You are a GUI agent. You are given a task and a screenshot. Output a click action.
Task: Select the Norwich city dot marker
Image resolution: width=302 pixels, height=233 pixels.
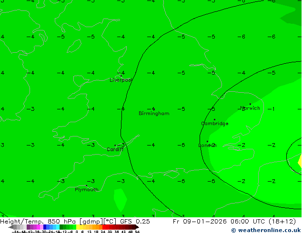(x=250, y=104)
